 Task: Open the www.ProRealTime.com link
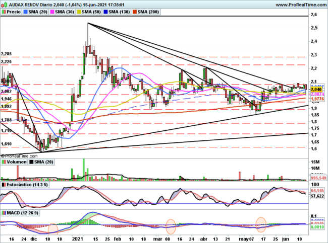[301, 5]
